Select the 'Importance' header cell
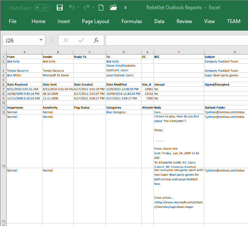The height and width of the screenshot is (226, 248). click(x=24, y=107)
